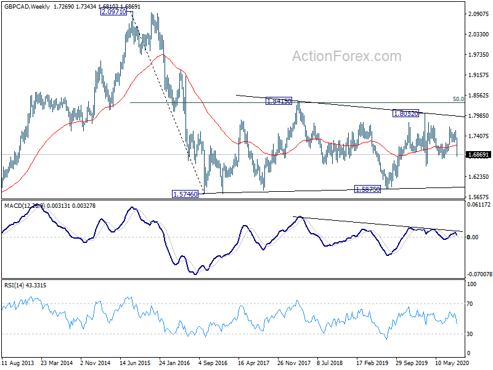Click the RSI 100 axis label
Viewport: 493px width, 370px height.
click(472, 284)
